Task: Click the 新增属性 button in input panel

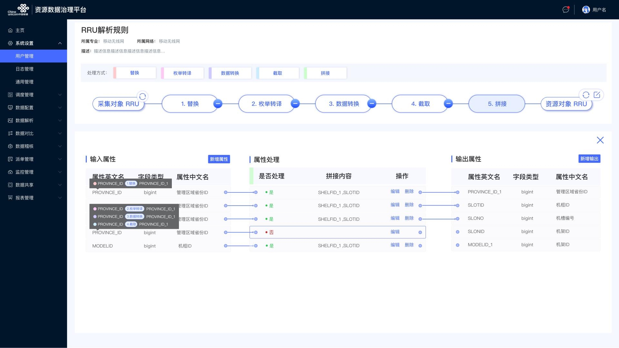Action: point(218,159)
